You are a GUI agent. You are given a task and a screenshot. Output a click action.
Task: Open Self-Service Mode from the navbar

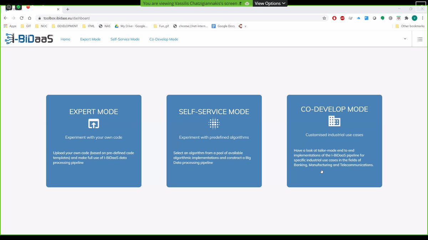(x=125, y=39)
